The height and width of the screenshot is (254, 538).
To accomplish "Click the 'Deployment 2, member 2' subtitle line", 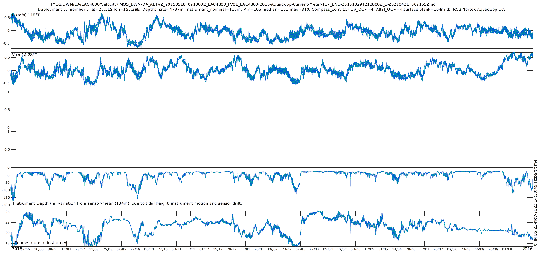I will coord(271,10).
